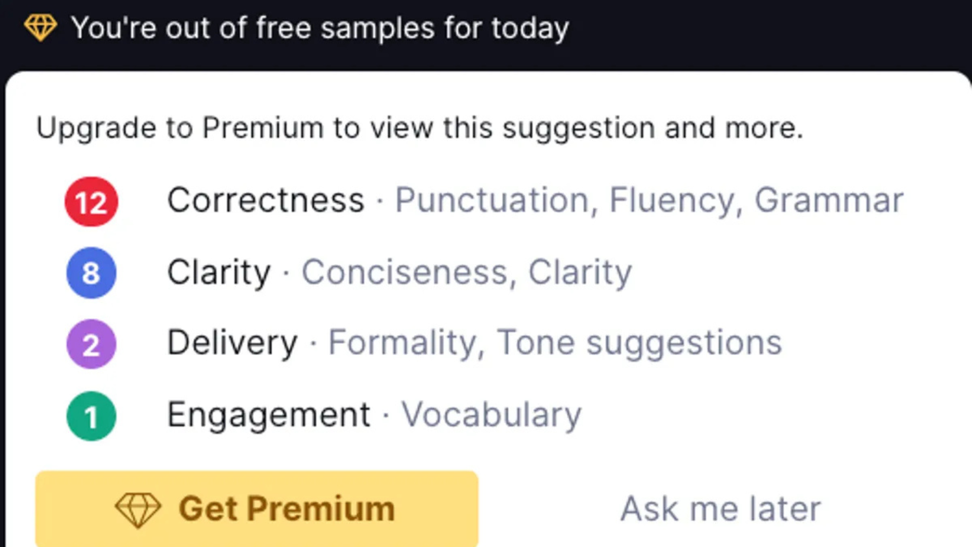Select the Engagement category label

[x=268, y=414]
